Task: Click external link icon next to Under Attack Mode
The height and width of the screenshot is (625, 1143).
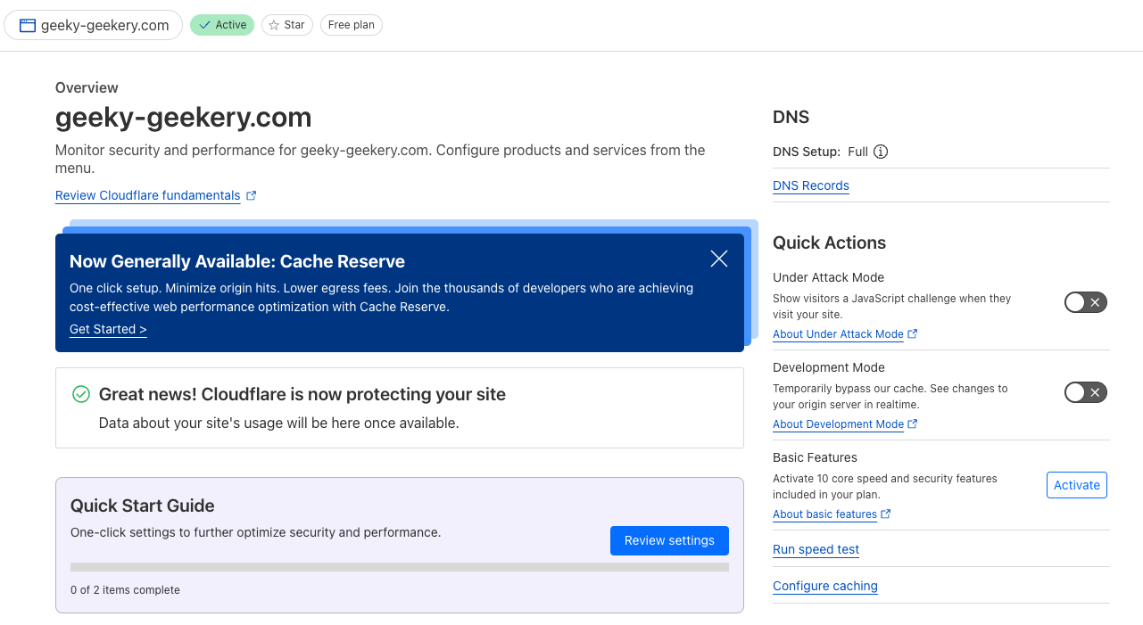Action: 913,334
